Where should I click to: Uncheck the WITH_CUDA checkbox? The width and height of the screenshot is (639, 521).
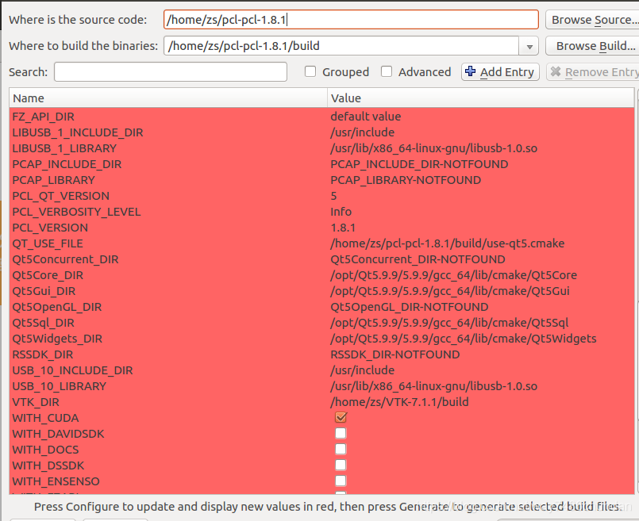341,417
